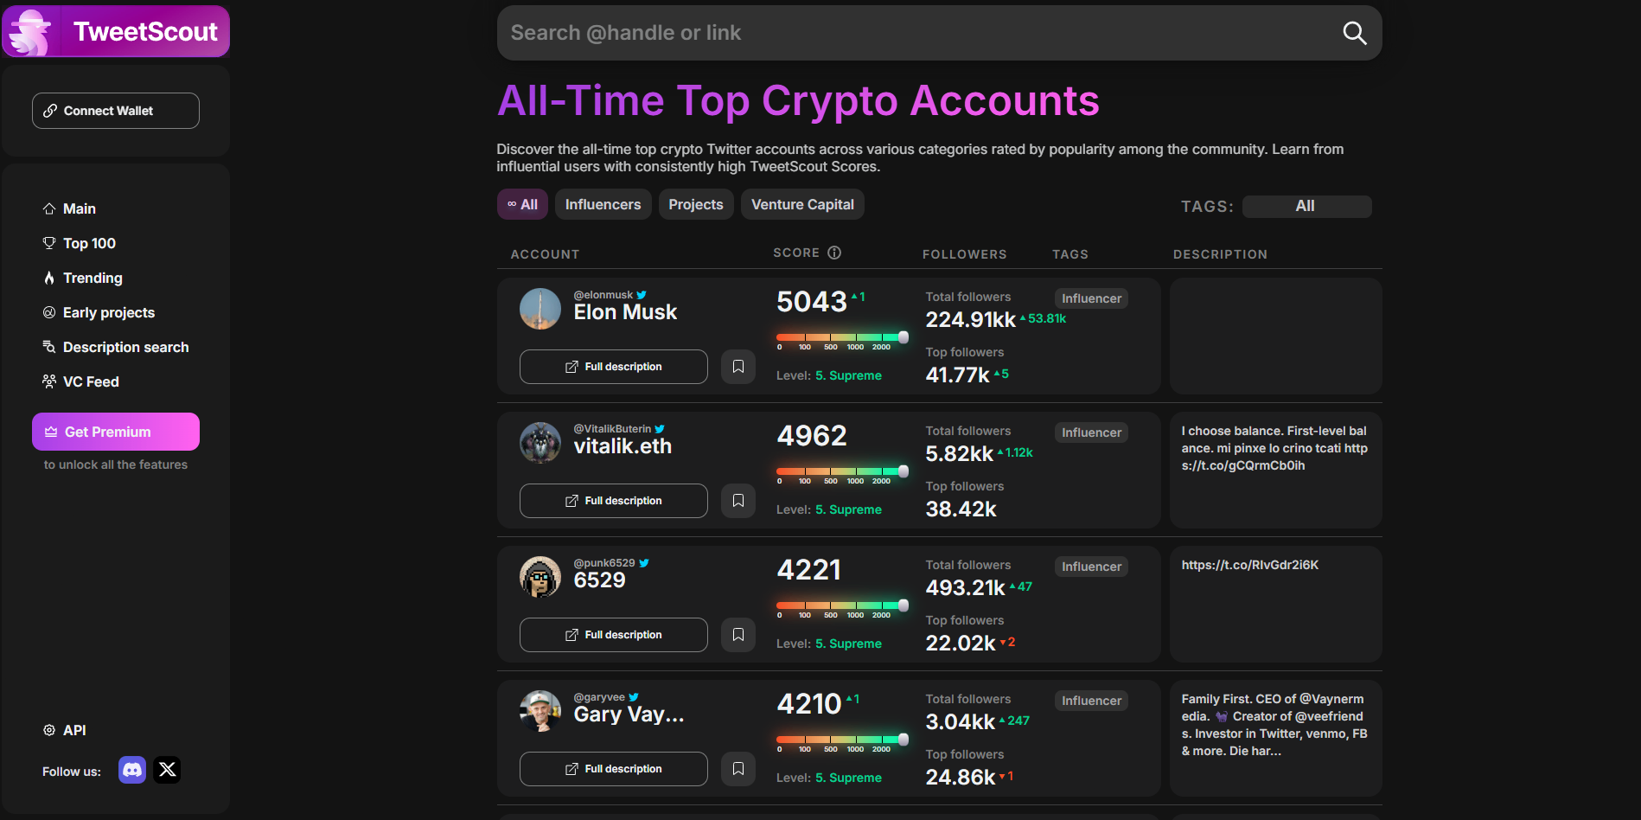Show the Score info tooltip
The height and width of the screenshot is (820, 1641).
point(833,252)
